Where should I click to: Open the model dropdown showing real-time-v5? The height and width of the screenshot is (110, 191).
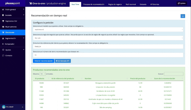[108, 30]
